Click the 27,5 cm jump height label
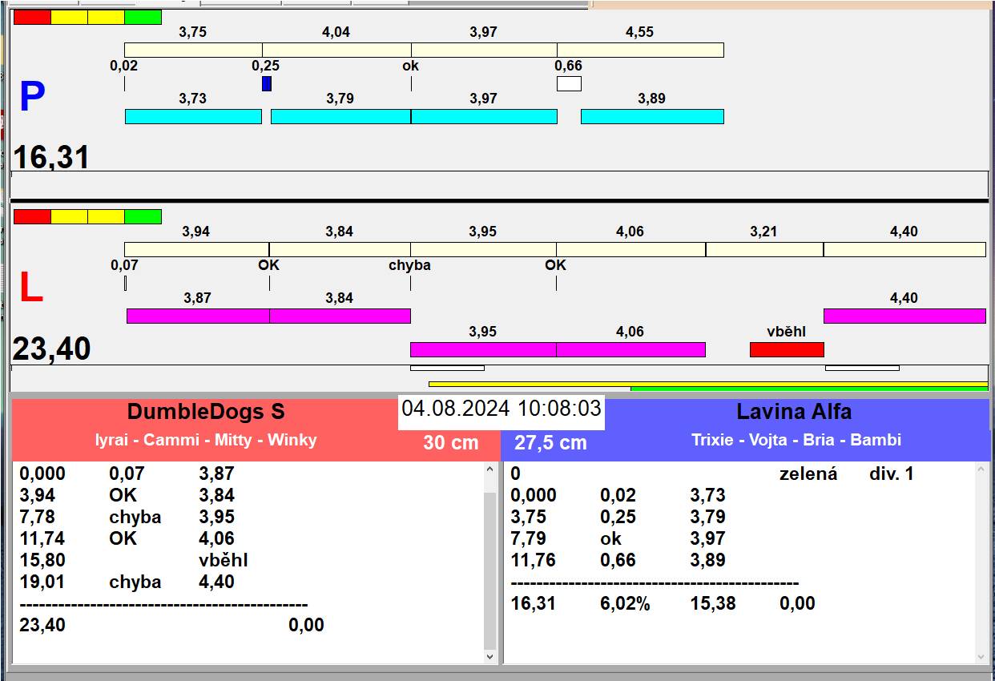995x681 pixels. (x=550, y=442)
